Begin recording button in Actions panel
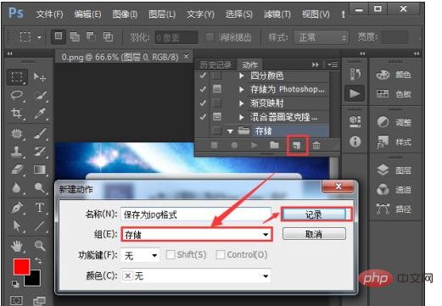The image size is (442, 306). click(234, 145)
